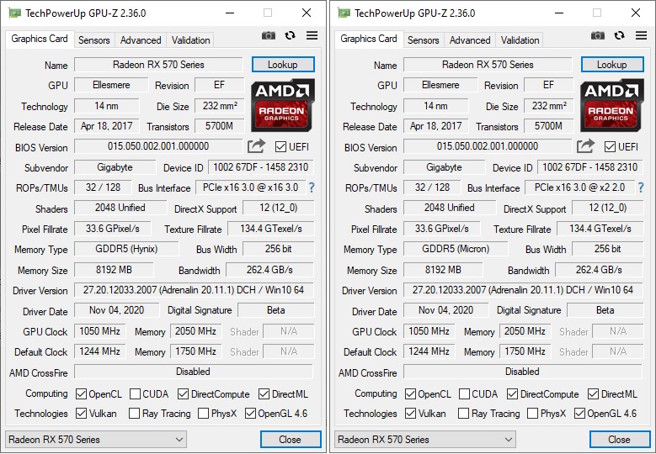This screenshot has width=656, height=454.
Task: Open GPU selector dropdown in right window
Action: pos(425,440)
